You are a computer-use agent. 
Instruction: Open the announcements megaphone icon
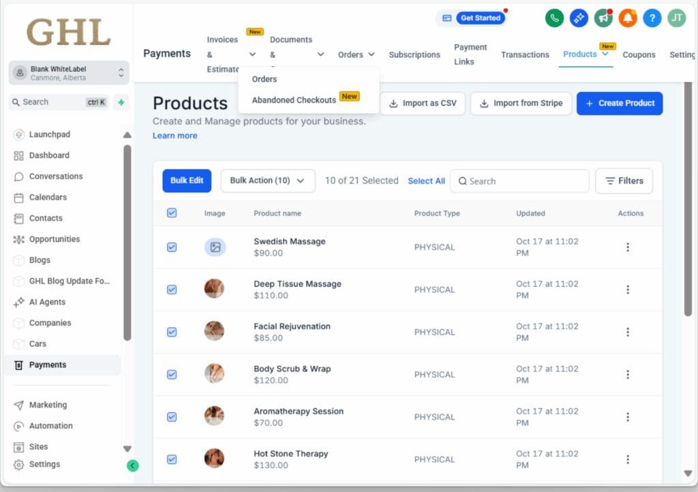point(603,18)
